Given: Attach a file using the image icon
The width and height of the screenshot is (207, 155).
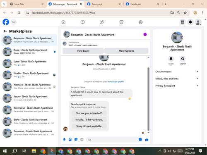Looking at the screenshot, I should tap(70, 140).
